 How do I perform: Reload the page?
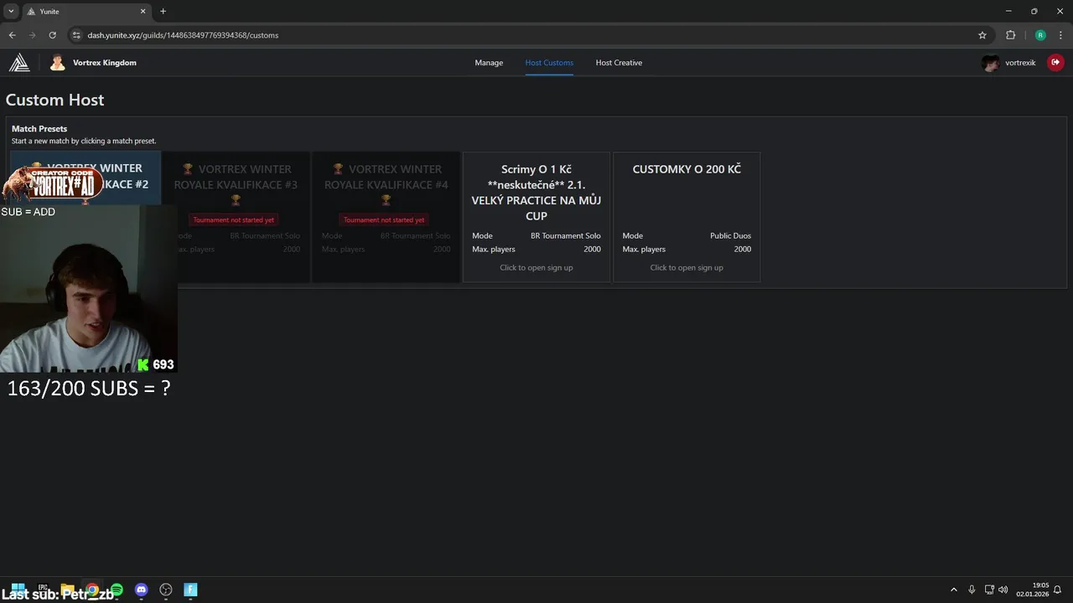pyautogui.click(x=52, y=35)
